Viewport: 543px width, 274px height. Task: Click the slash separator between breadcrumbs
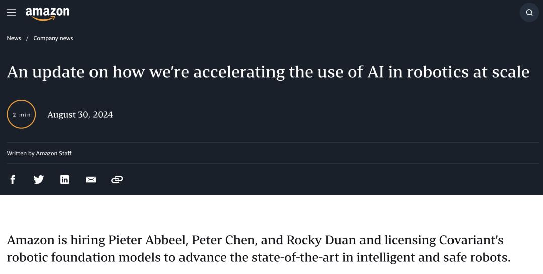point(27,38)
